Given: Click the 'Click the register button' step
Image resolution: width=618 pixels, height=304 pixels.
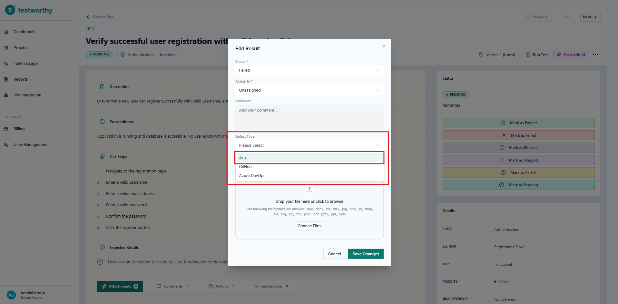Looking at the screenshot, I should [x=128, y=228].
